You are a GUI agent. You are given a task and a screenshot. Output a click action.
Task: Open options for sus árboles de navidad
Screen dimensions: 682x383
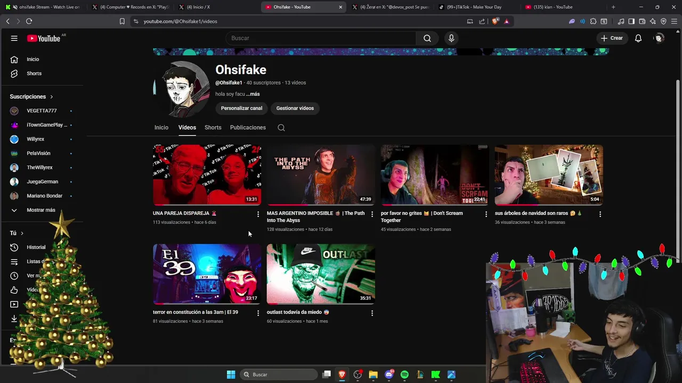pos(600,214)
